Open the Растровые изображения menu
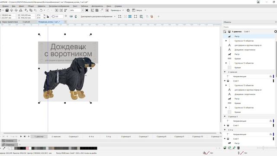Viewport: 277px width, 156px height. point(59,6)
